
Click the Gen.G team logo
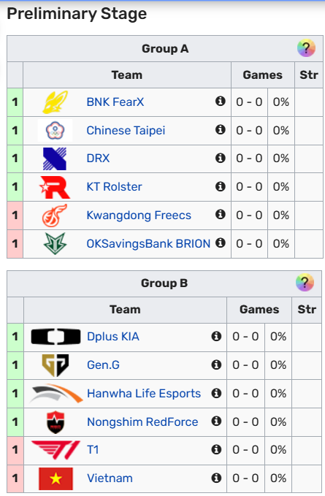56,365
